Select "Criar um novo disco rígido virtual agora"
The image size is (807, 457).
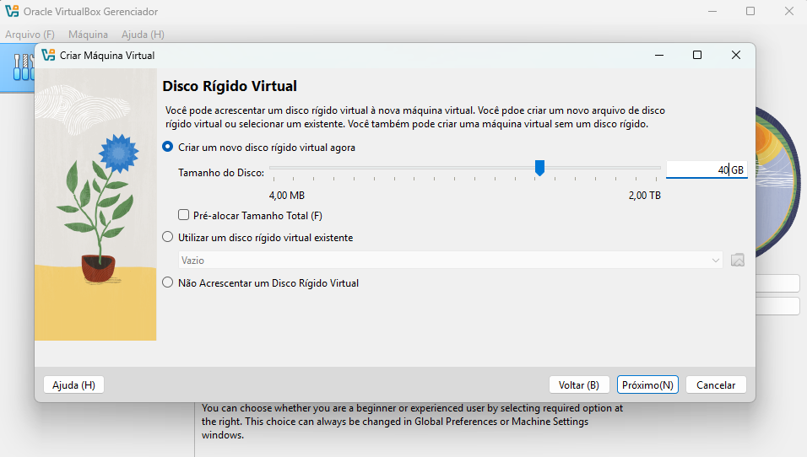coord(168,147)
